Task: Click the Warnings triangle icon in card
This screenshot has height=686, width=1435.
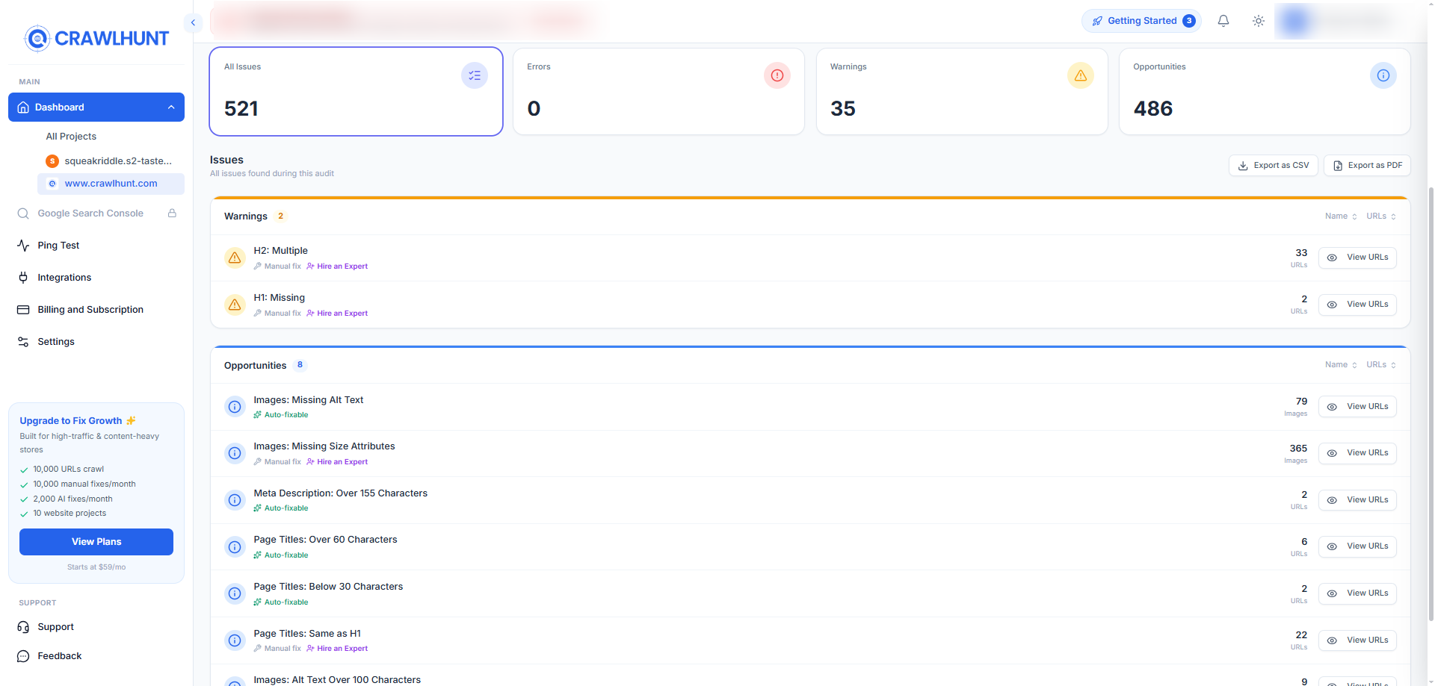Action: click(1081, 75)
